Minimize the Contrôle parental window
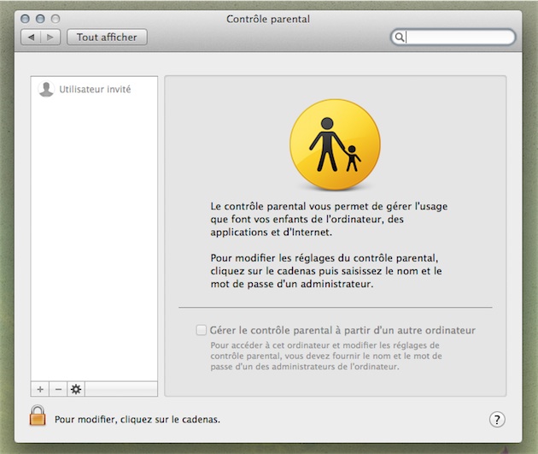The image size is (538, 454). click(40, 19)
